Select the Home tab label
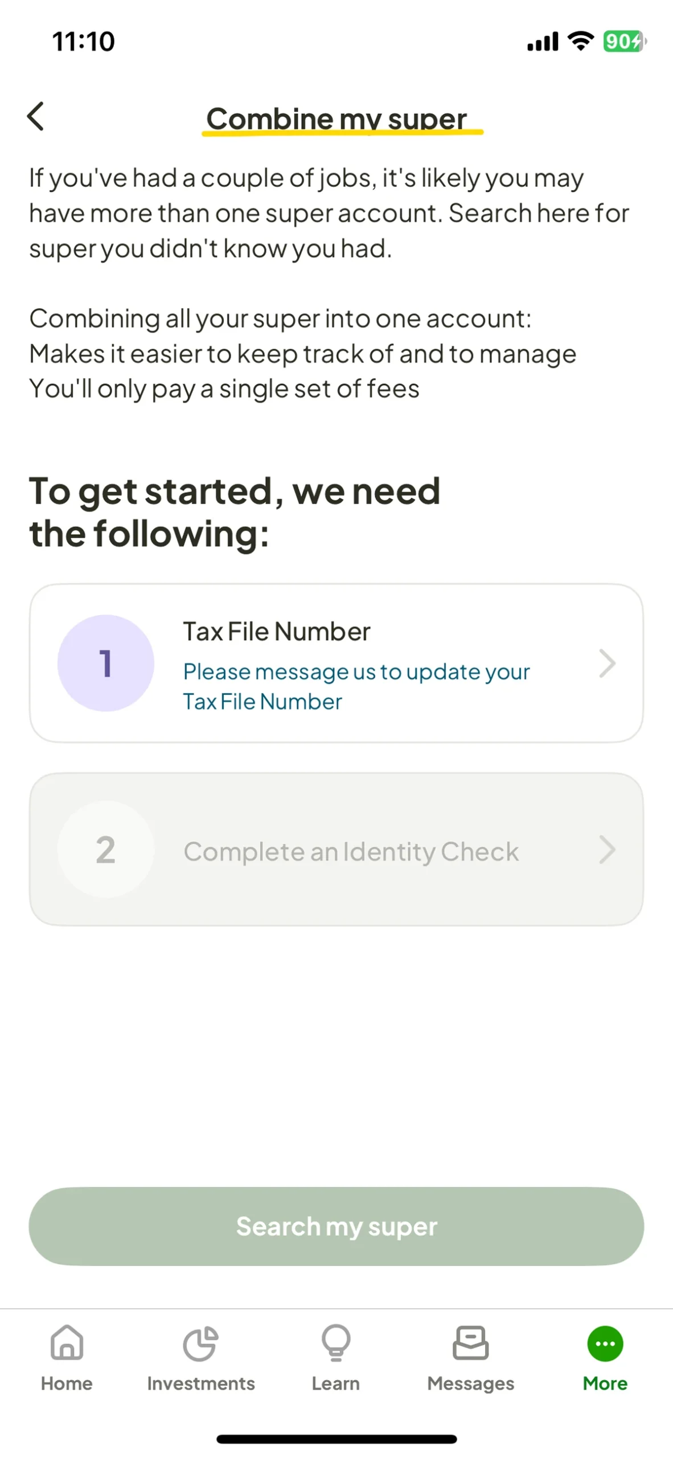 pyautogui.click(x=67, y=1383)
